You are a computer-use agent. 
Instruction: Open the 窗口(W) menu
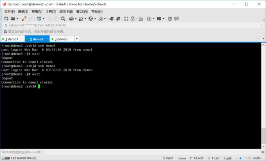point(82,11)
